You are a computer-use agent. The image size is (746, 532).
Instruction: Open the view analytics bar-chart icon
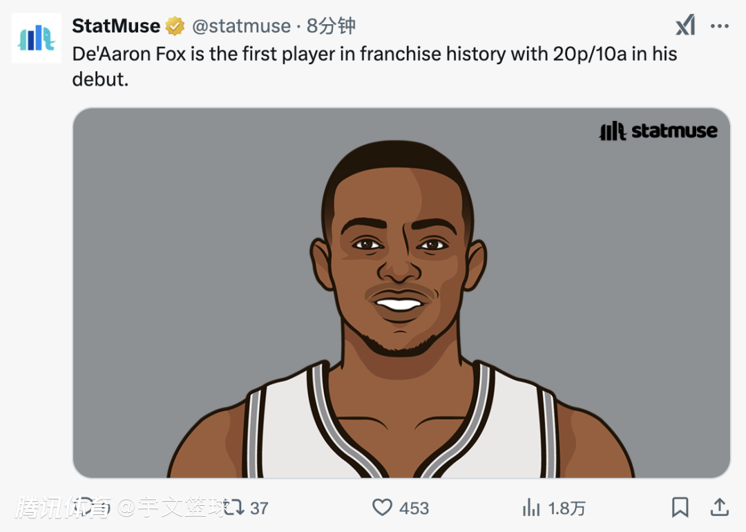531,509
